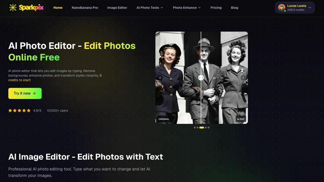The width and height of the screenshot is (324, 182).
Task: Click Lucas Lewis profile avatar
Action: coord(281,8)
